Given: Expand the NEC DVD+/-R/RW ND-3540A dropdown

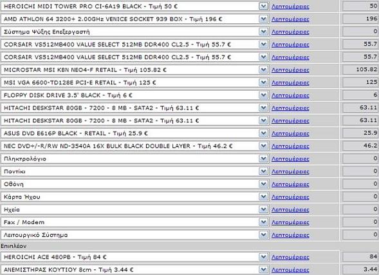Looking at the screenshot, I should point(263,146).
